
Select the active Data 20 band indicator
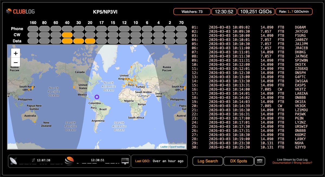pos(90,41)
